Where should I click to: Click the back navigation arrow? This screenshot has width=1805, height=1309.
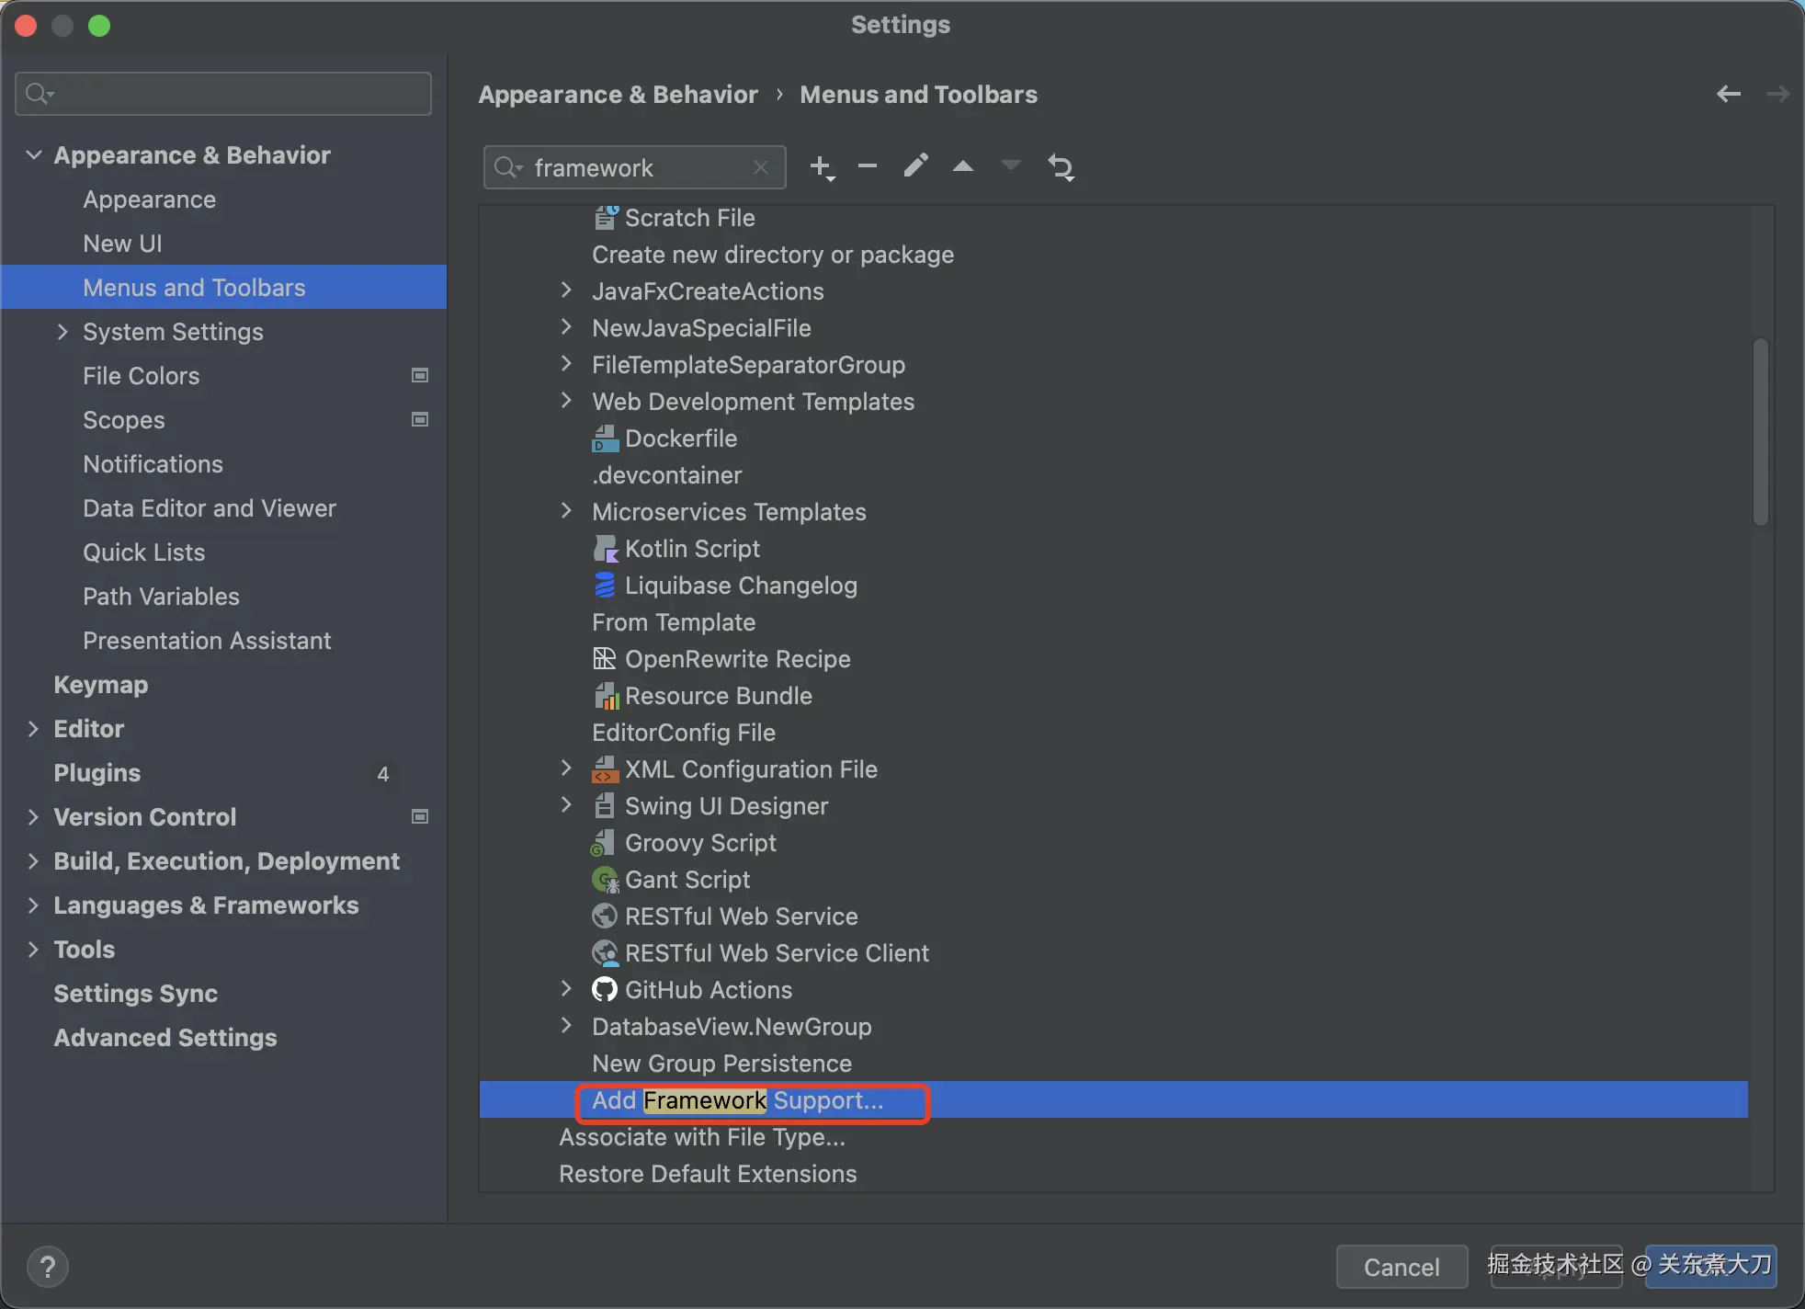pos(1728,94)
